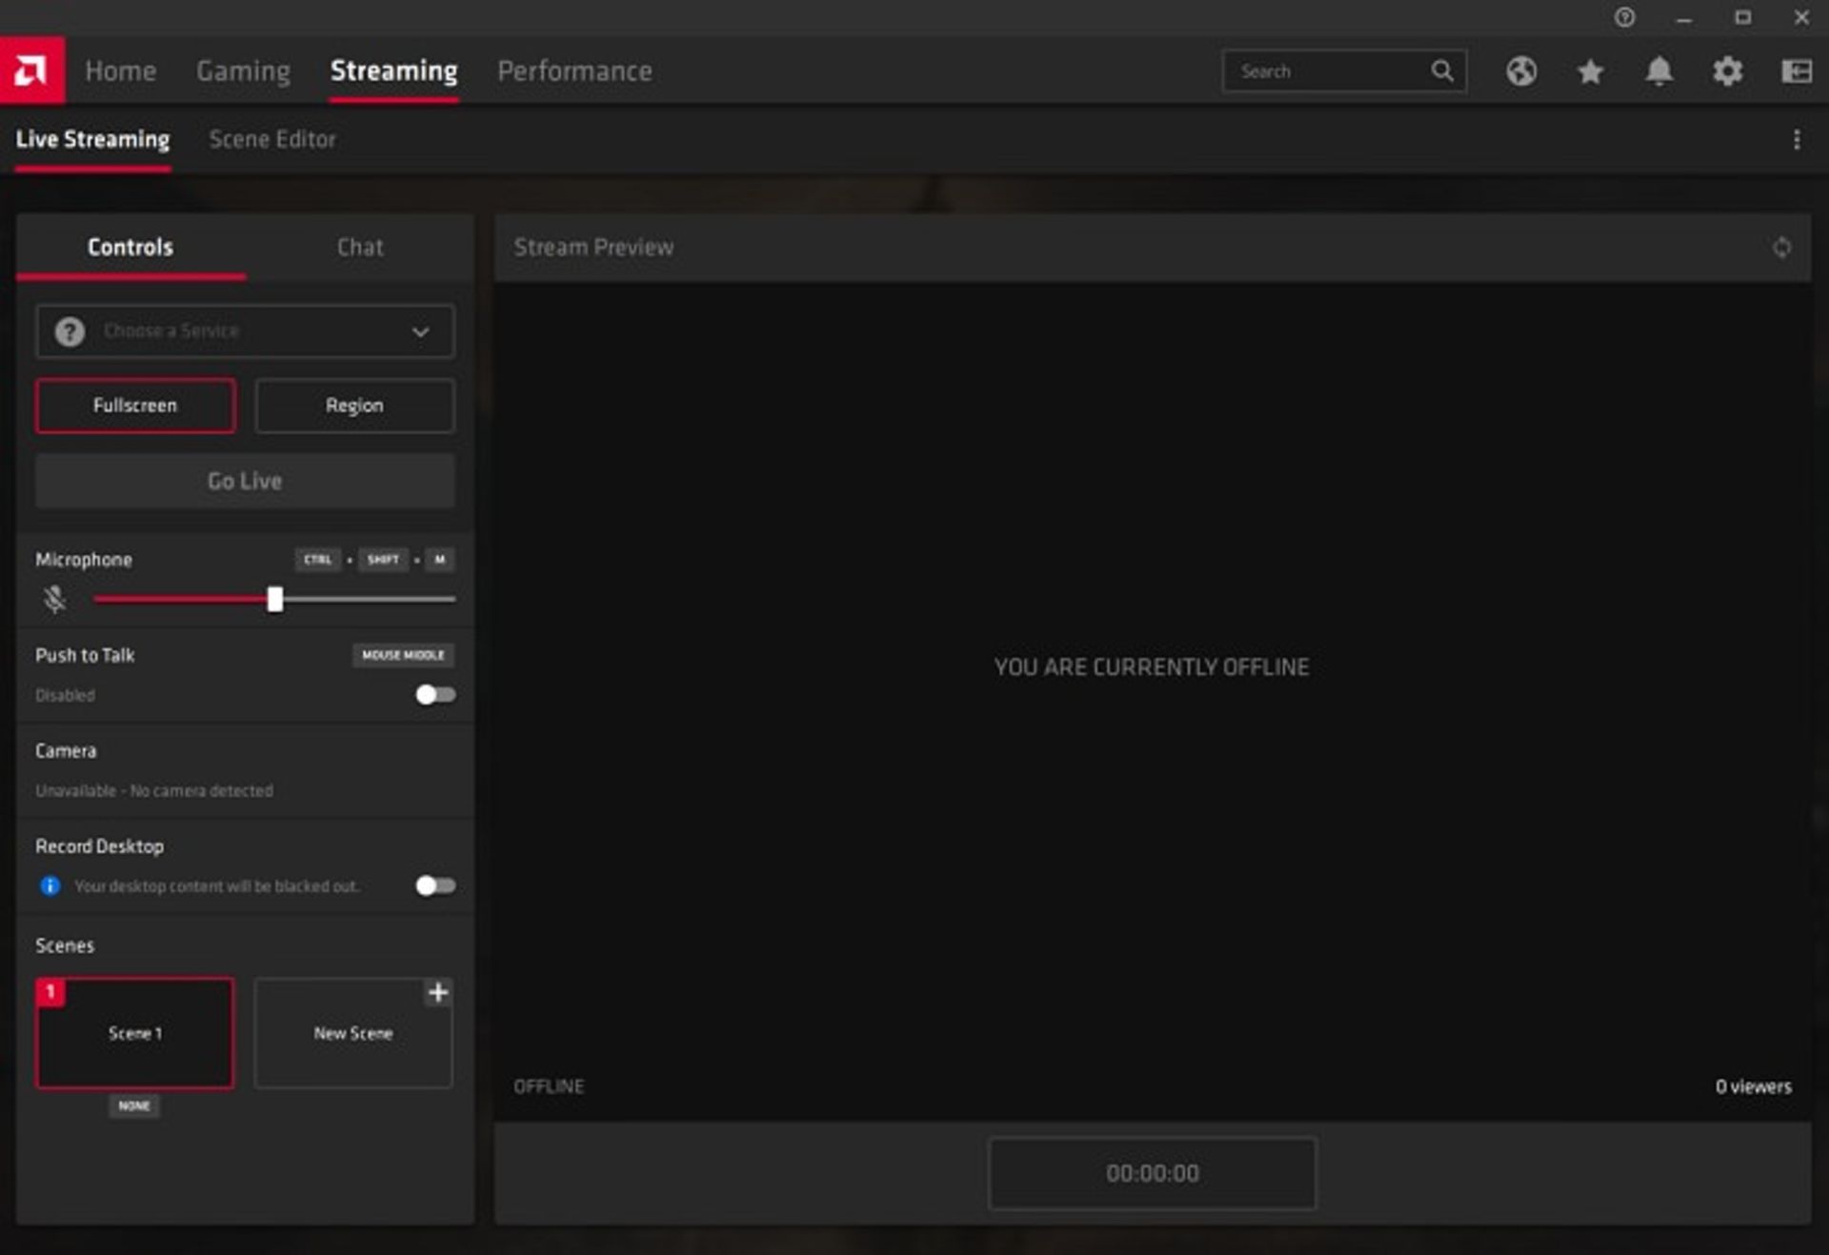Refresh the Stream Preview
This screenshot has height=1255, width=1829.
tap(1781, 248)
